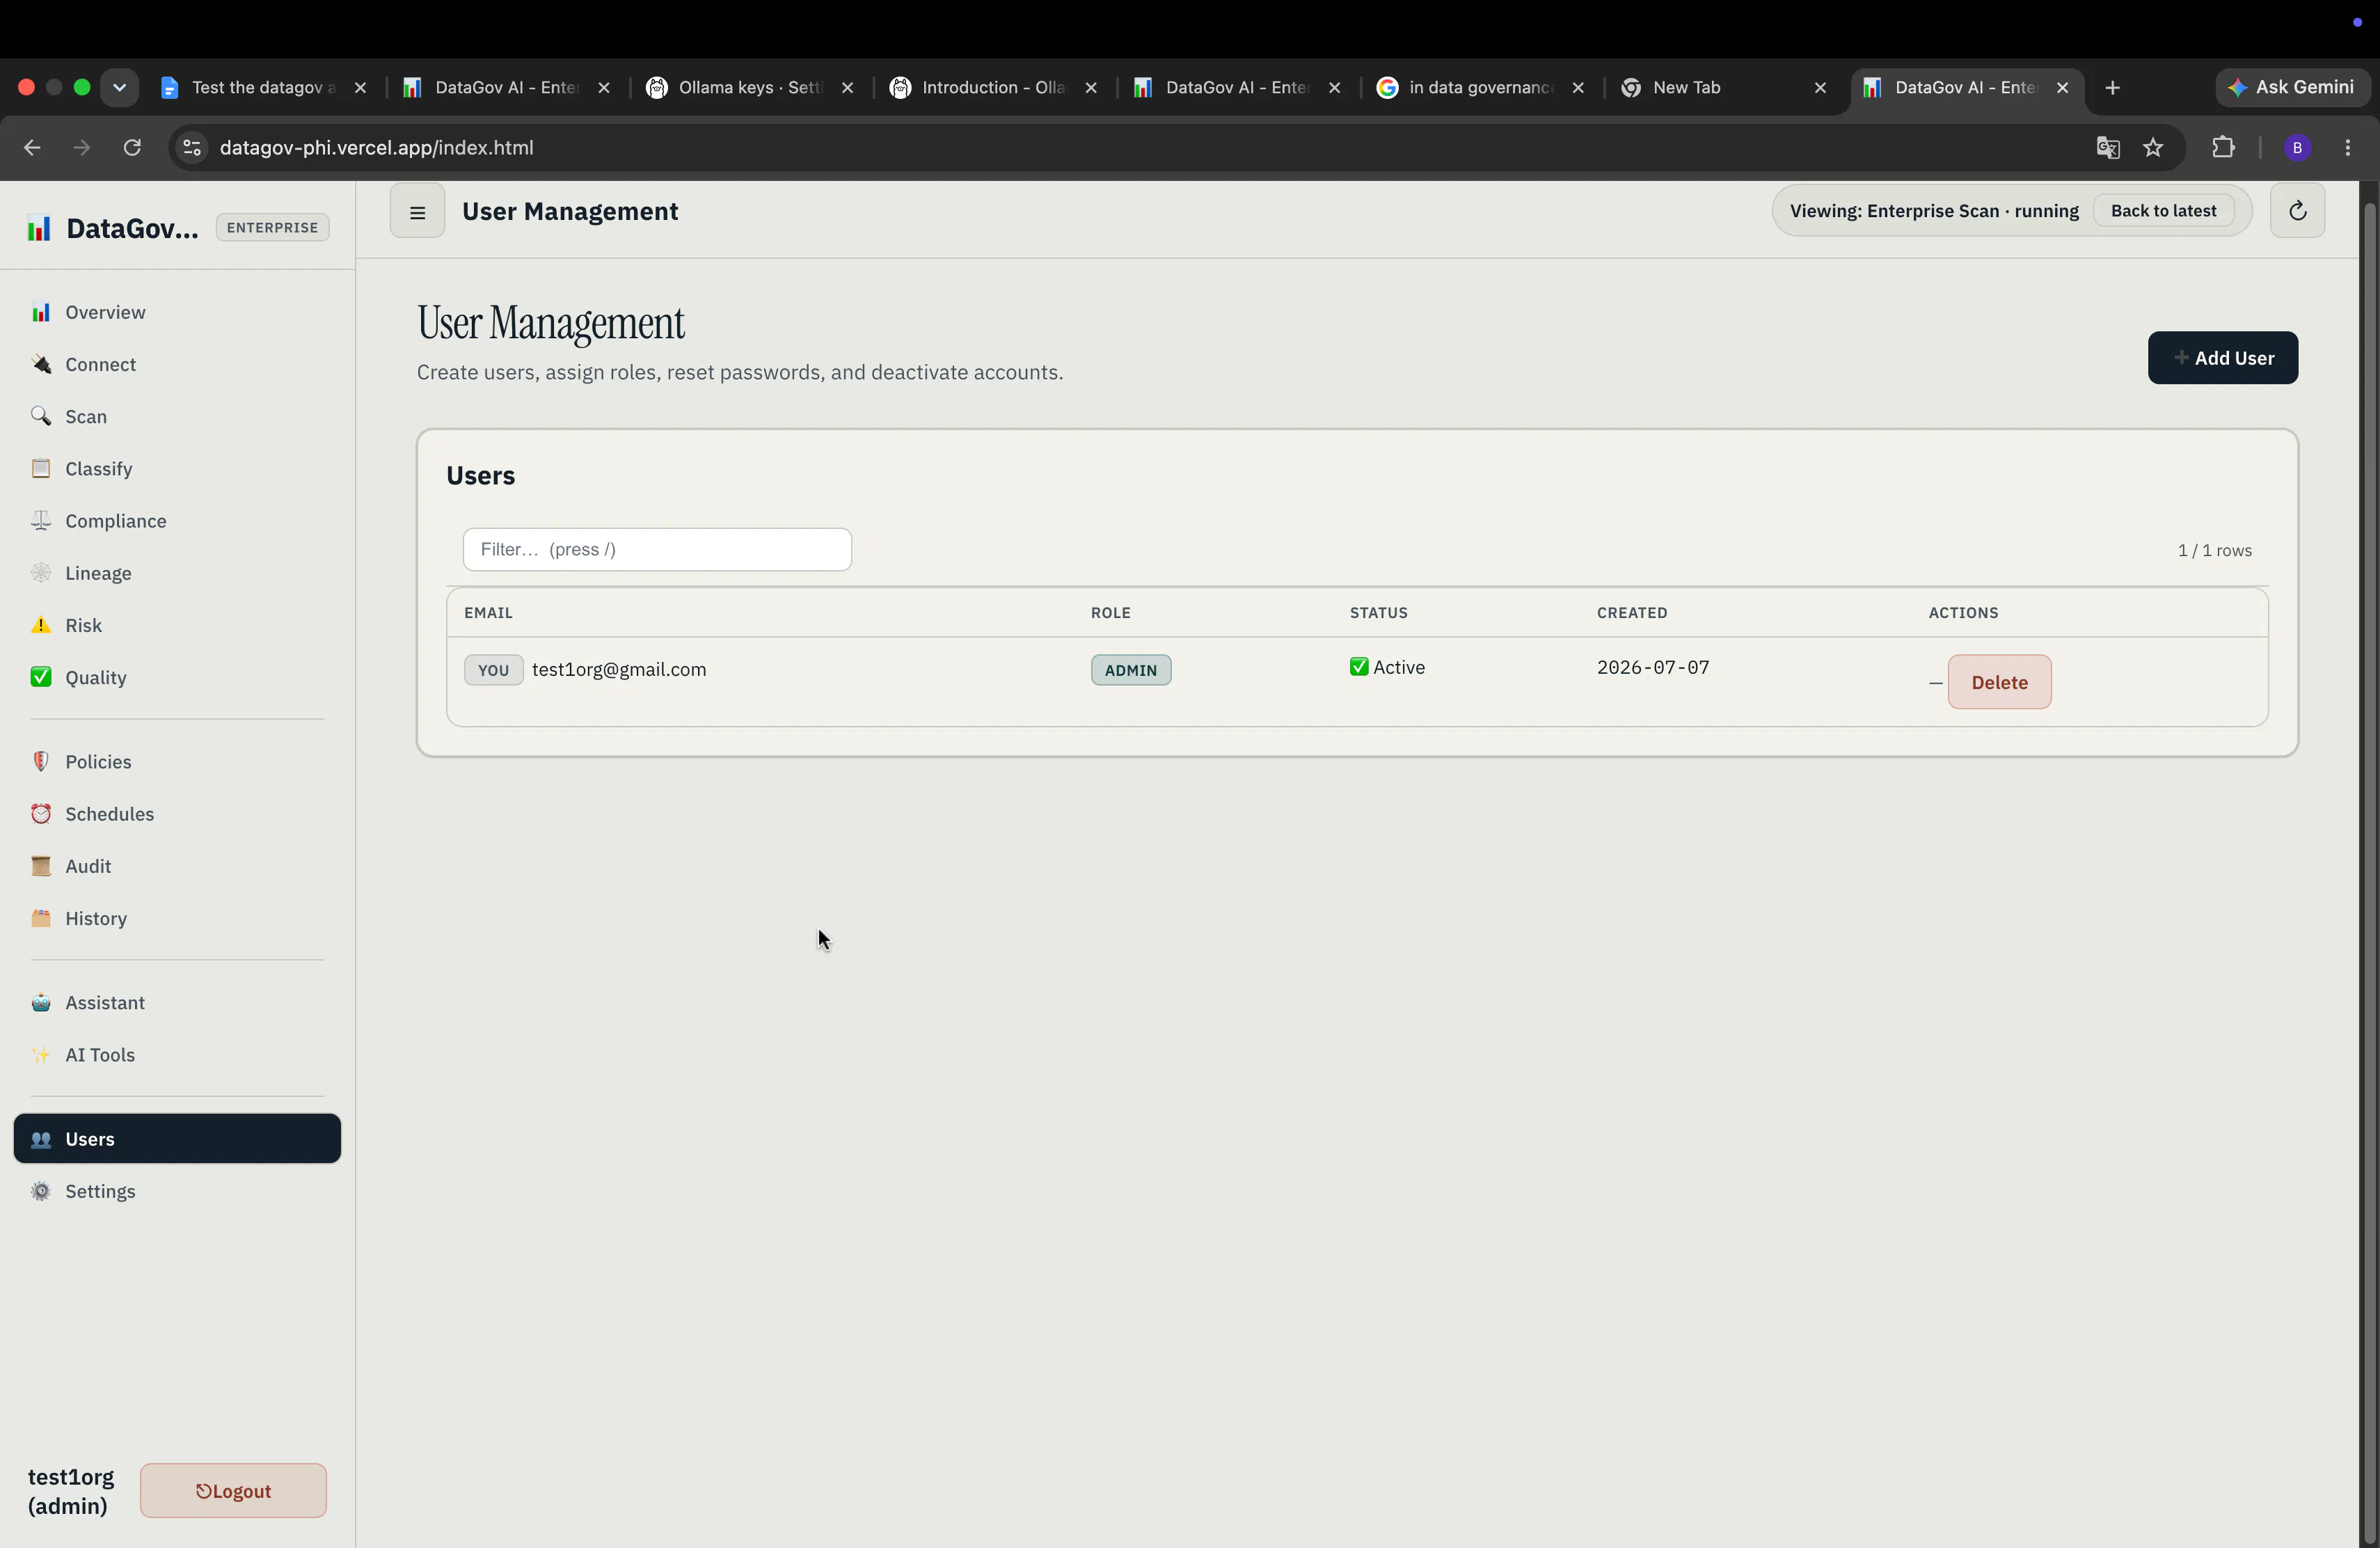This screenshot has height=1548, width=2380.
Task: Click the test1org@gmail.com email cell
Action: [x=619, y=669]
